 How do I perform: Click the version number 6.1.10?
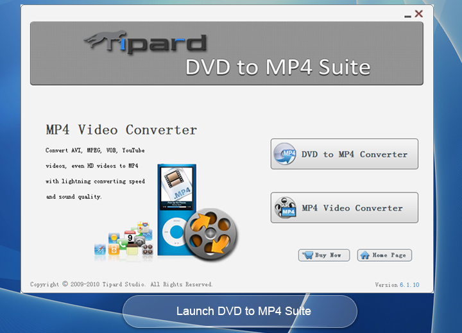(409, 285)
